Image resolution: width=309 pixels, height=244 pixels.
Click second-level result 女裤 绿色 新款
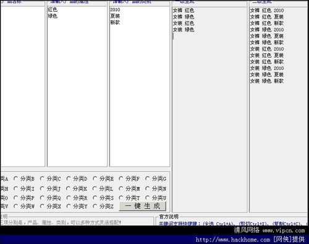click(267, 42)
